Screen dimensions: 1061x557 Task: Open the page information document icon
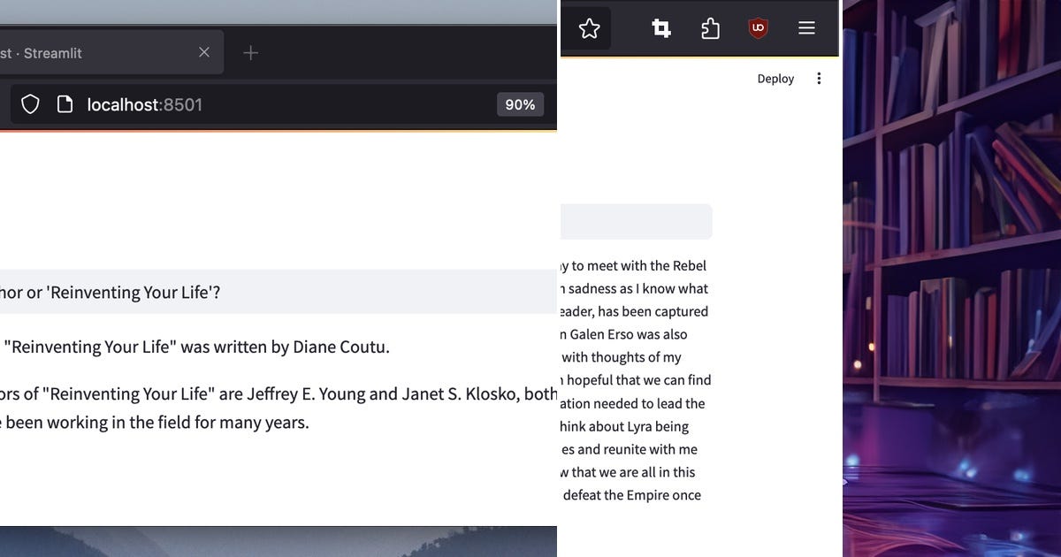(x=65, y=103)
